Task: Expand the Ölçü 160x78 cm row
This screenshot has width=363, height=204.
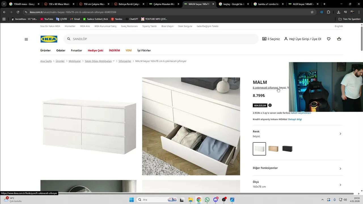Action: click(x=298, y=184)
